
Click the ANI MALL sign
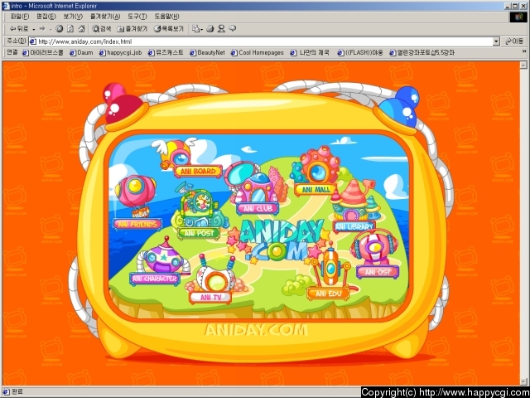[316, 190]
